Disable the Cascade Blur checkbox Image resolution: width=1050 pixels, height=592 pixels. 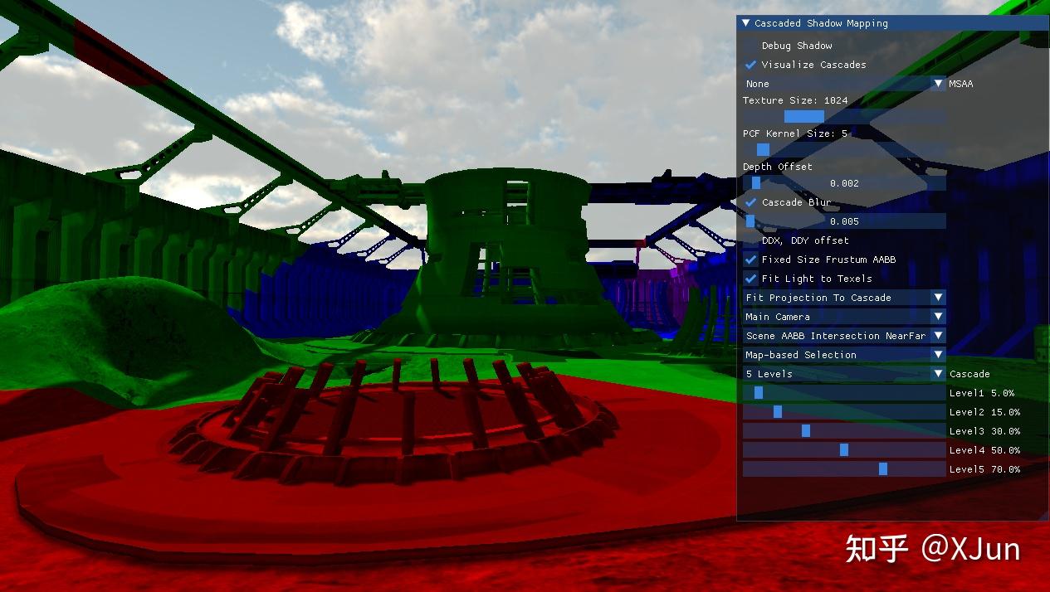pyautogui.click(x=751, y=201)
